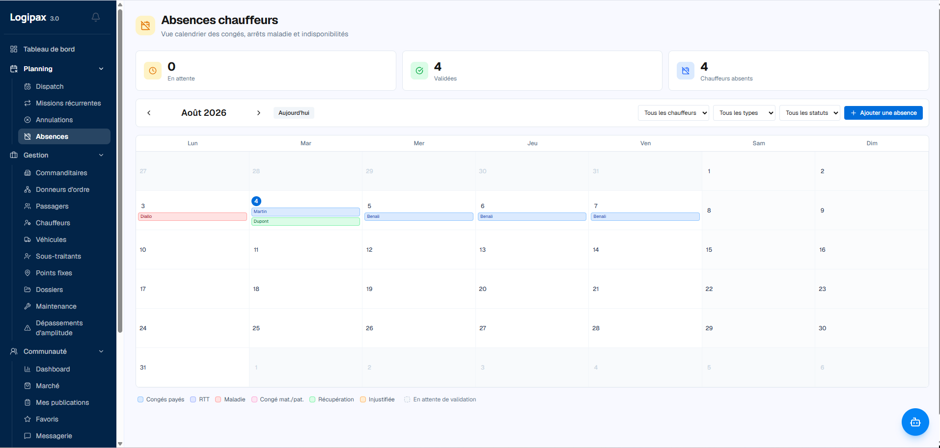940x448 pixels.
Task: Collapse the Communauté section
Action: [101, 351]
